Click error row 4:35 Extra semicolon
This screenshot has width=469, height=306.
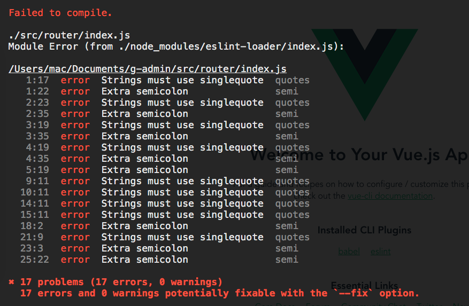point(162,159)
